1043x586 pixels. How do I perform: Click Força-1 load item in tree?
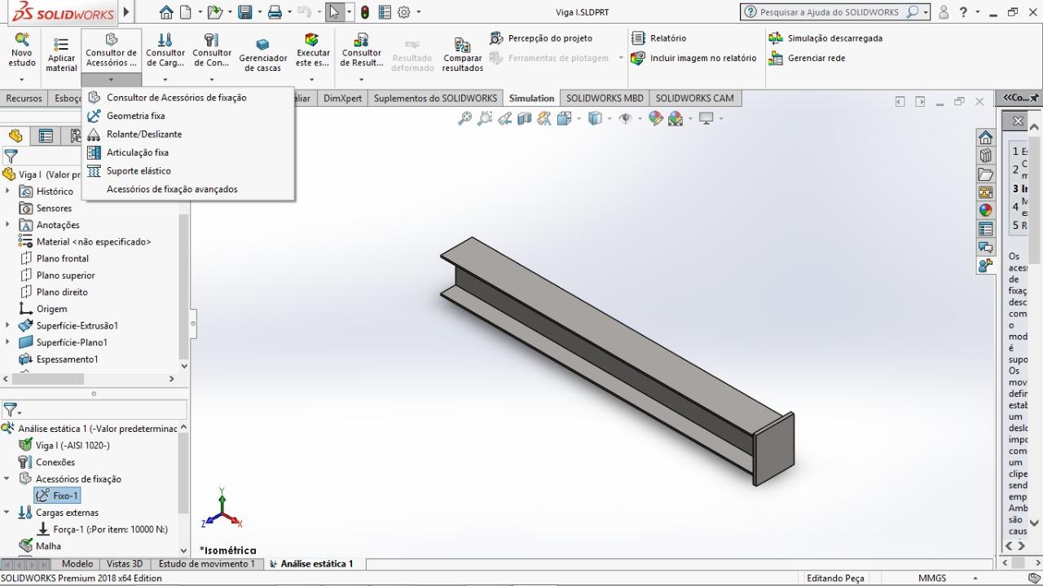click(x=110, y=530)
